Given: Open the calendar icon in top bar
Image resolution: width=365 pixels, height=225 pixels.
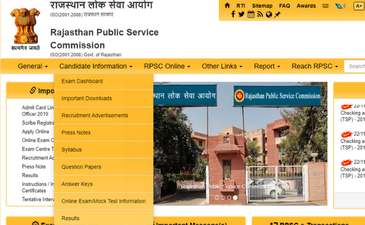Looking at the screenshot, I should pyautogui.click(x=250, y=15).
